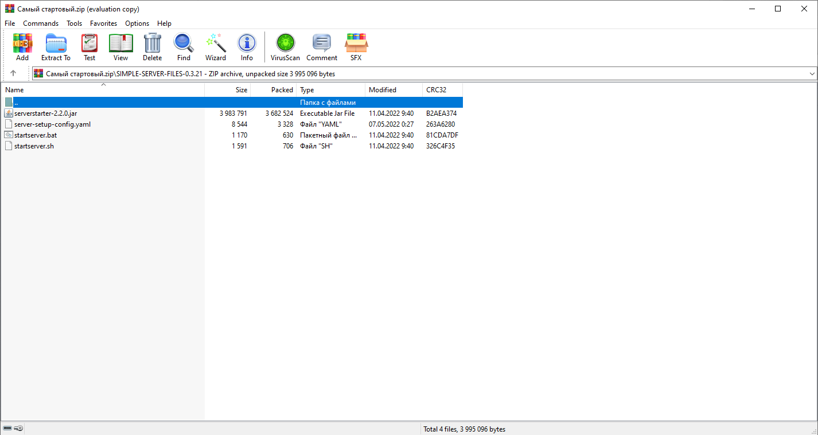Open the Favorites menu

(x=104, y=23)
